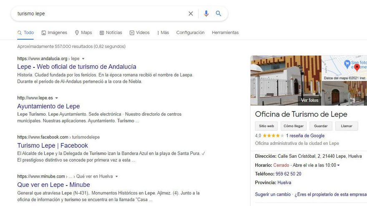367x206 pixels.
Task: Click Sugerir un cambio link
Action: click(273, 194)
